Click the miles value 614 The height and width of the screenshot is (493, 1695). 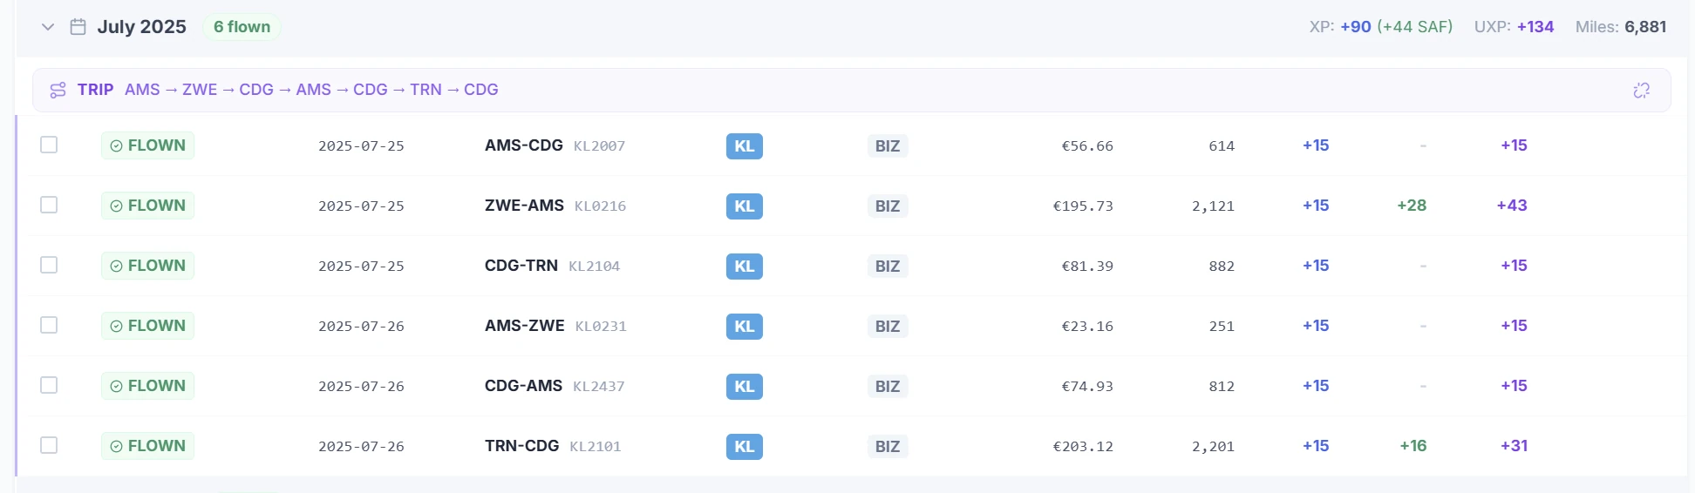pyautogui.click(x=1222, y=146)
